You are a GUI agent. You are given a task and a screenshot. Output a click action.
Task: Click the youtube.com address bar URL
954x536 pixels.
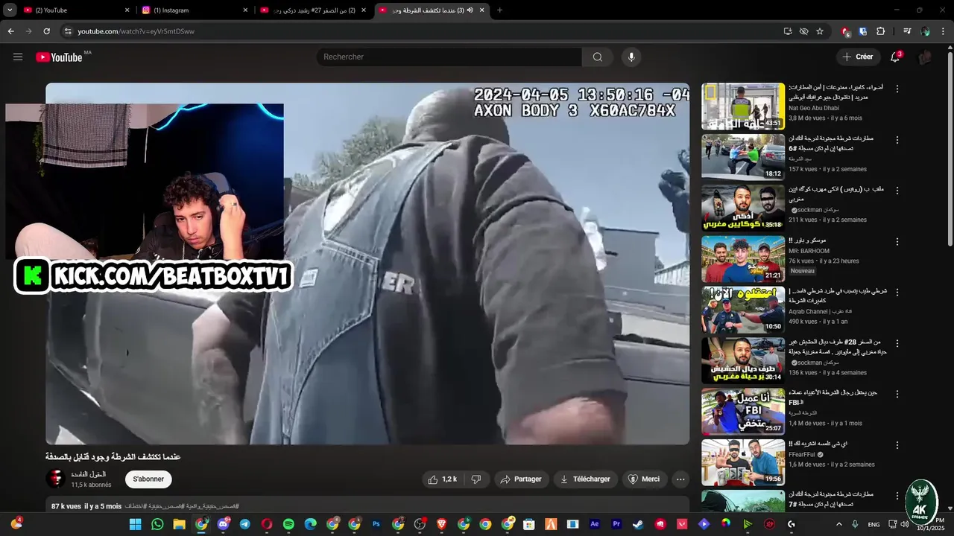tap(136, 31)
